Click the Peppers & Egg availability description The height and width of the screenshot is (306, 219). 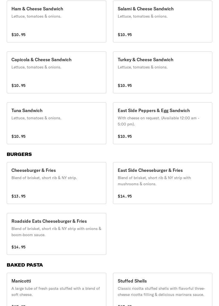pyautogui.click(x=158, y=121)
